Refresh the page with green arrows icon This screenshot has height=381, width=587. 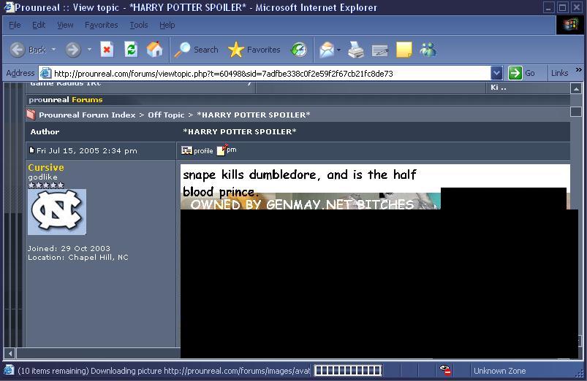131,50
